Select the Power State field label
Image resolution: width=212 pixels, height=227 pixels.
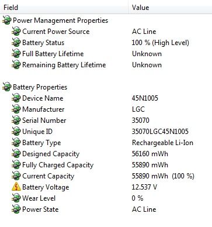coord(40,209)
